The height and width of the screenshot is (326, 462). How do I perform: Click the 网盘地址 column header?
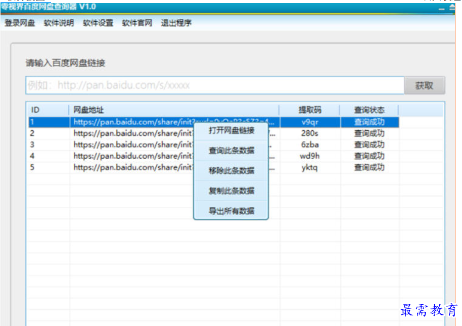[x=174, y=110]
